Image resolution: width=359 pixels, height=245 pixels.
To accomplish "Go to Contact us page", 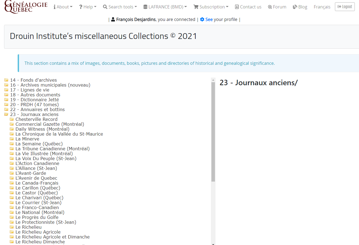I will pyautogui.click(x=248, y=7).
